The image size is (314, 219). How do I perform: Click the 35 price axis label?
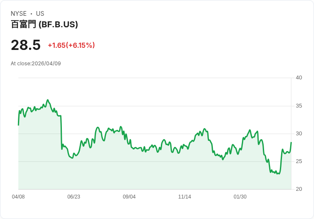299,106
